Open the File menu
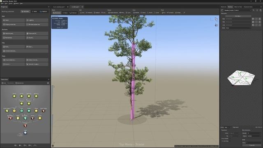This screenshot has height=148, width=263. (2, 3)
